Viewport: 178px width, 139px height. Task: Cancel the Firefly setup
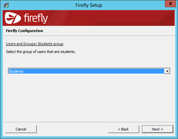tap(21, 129)
